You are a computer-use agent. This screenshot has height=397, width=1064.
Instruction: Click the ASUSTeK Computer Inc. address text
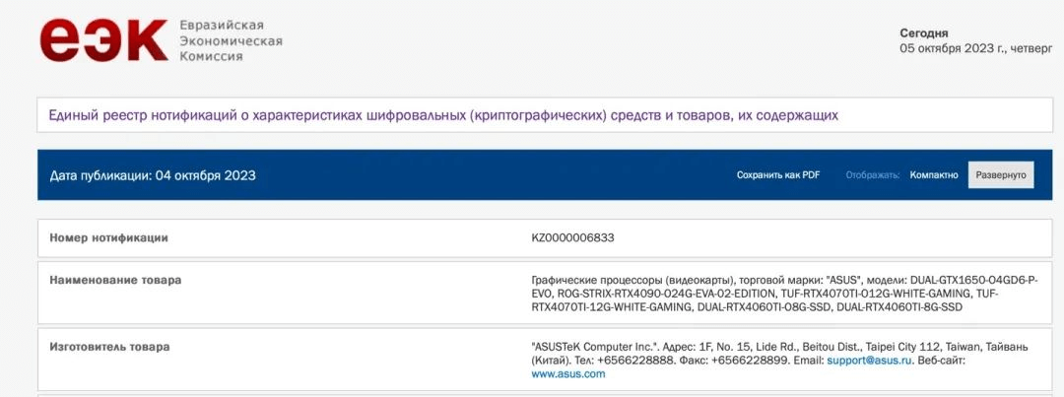pos(768,348)
